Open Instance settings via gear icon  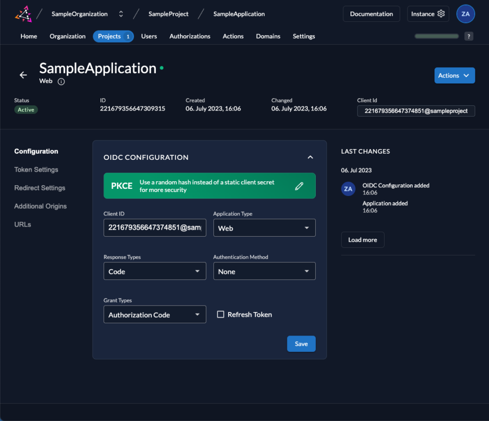click(441, 14)
